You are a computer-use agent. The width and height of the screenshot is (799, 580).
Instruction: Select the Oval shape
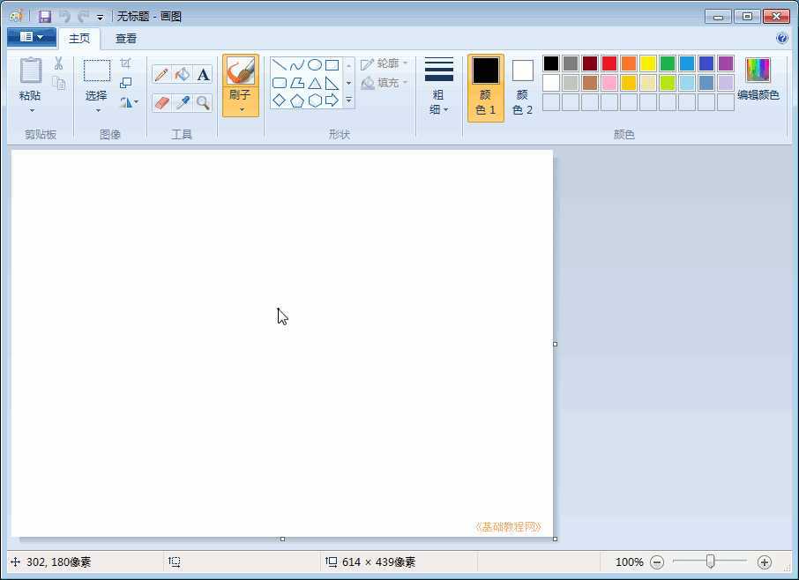click(x=314, y=63)
